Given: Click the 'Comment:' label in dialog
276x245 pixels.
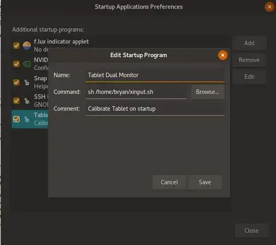Looking at the screenshot, I should [x=66, y=109].
